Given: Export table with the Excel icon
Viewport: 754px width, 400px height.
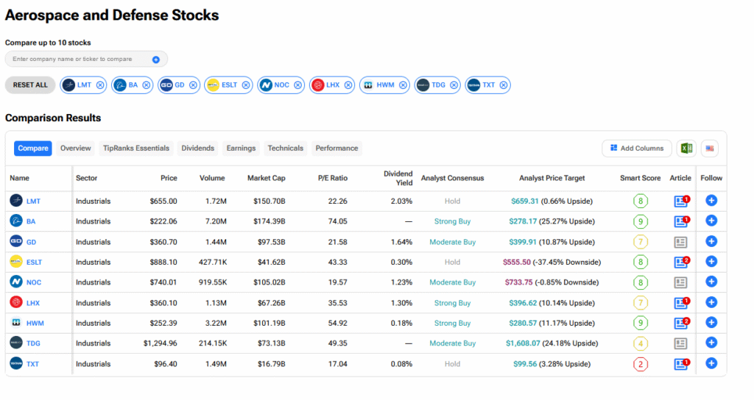Looking at the screenshot, I should [x=686, y=149].
